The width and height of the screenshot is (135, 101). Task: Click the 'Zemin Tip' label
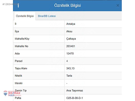pos(21,91)
